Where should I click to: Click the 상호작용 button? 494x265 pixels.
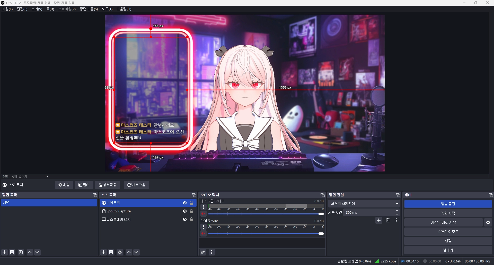[x=108, y=185]
